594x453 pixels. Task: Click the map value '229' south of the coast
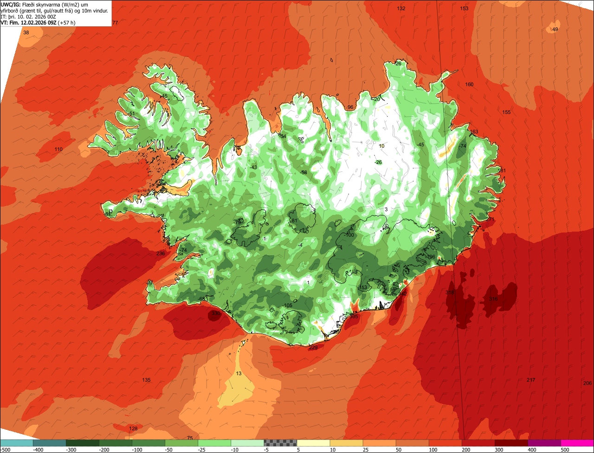click(x=313, y=347)
